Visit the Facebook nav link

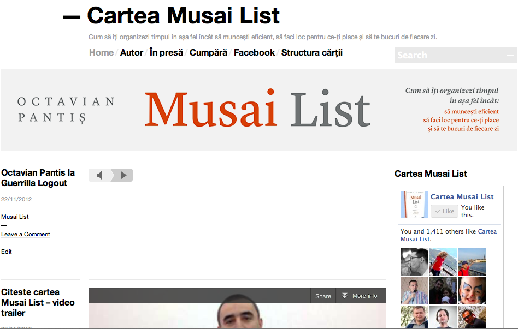[x=254, y=52]
